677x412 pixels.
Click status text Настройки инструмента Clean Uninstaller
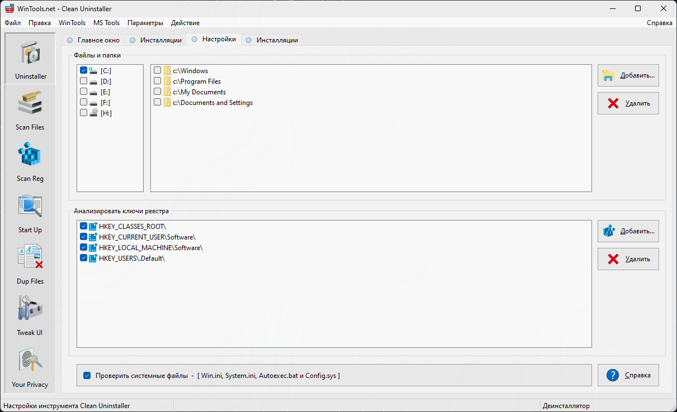coord(67,406)
